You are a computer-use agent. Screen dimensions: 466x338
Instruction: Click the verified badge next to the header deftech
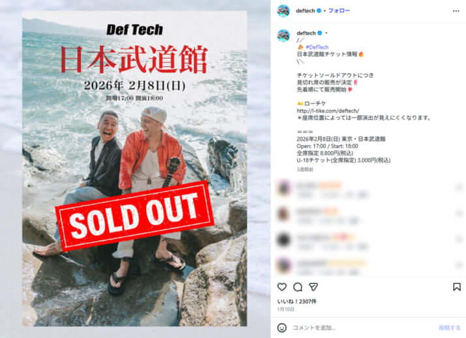(x=319, y=10)
